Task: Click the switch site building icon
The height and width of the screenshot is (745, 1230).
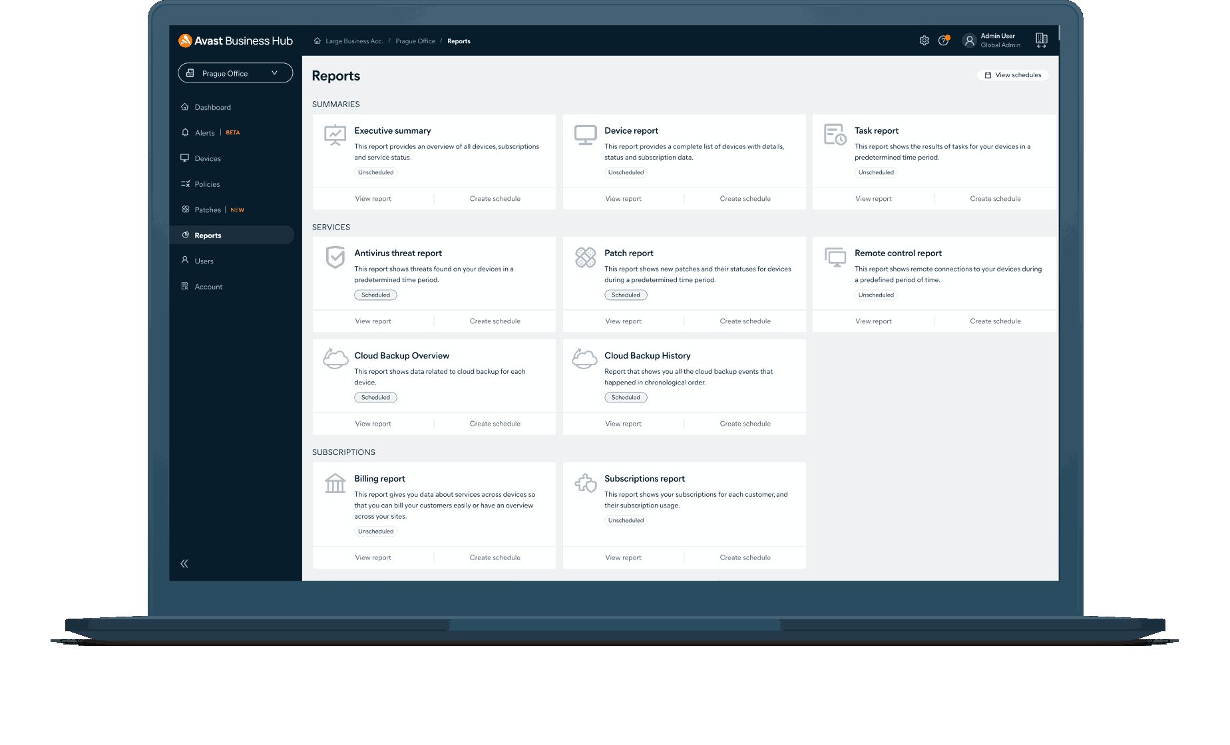Action: (1042, 41)
